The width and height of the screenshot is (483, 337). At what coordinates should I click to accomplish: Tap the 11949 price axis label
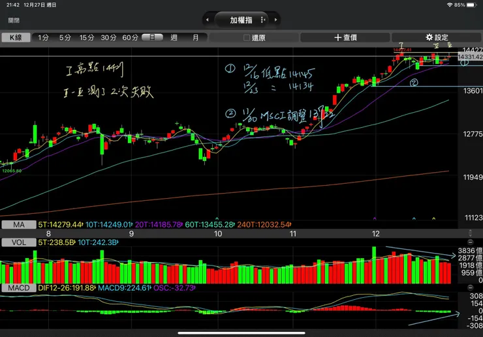click(x=473, y=177)
